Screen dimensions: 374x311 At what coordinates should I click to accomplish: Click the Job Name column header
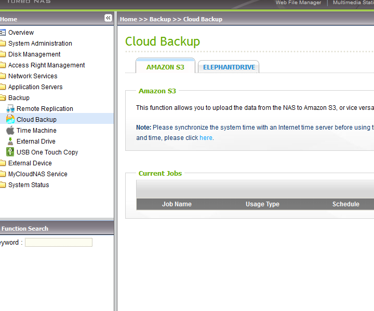[x=177, y=204]
